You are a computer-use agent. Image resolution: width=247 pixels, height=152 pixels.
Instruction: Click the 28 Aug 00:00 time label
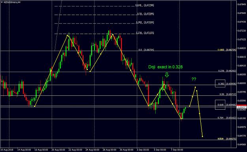tap(109, 150)
